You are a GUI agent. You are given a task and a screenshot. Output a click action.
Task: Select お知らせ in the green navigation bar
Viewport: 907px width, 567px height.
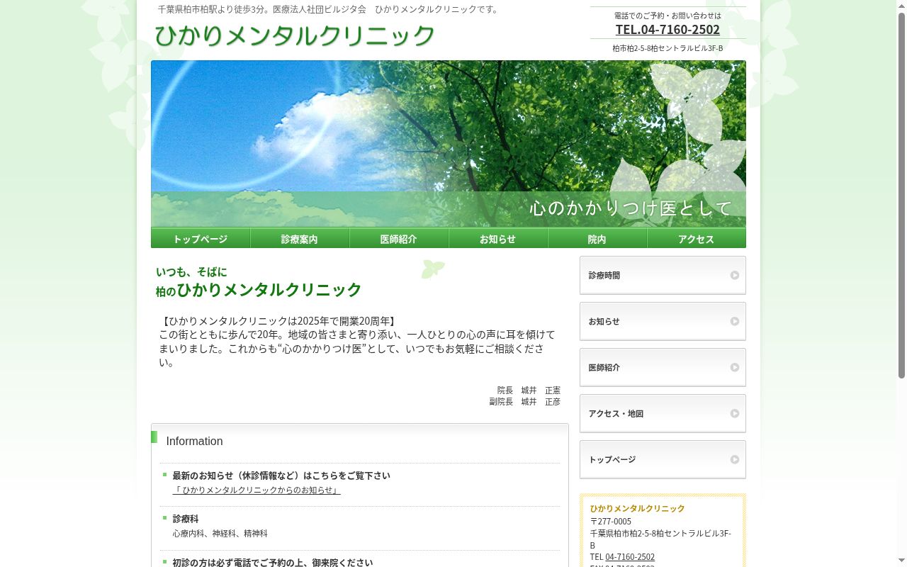pyautogui.click(x=498, y=238)
